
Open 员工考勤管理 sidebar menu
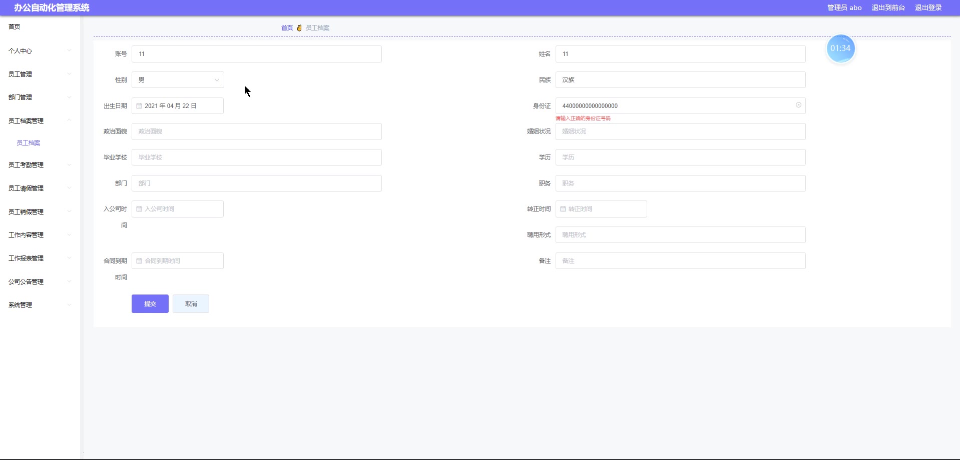pyautogui.click(x=40, y=165)
